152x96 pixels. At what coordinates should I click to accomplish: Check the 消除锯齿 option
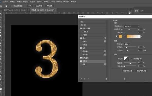pos(132,59)
